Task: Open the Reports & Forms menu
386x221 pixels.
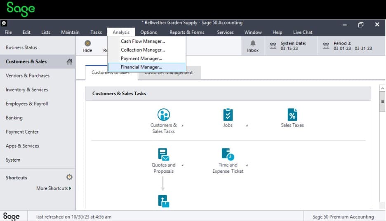Action: [187, 32]
